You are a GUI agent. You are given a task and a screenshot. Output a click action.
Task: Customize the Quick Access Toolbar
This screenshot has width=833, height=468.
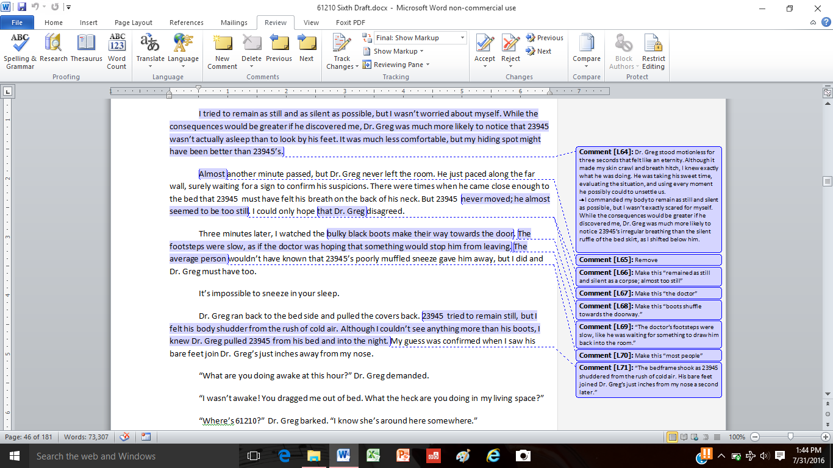(x=68, y=7)
